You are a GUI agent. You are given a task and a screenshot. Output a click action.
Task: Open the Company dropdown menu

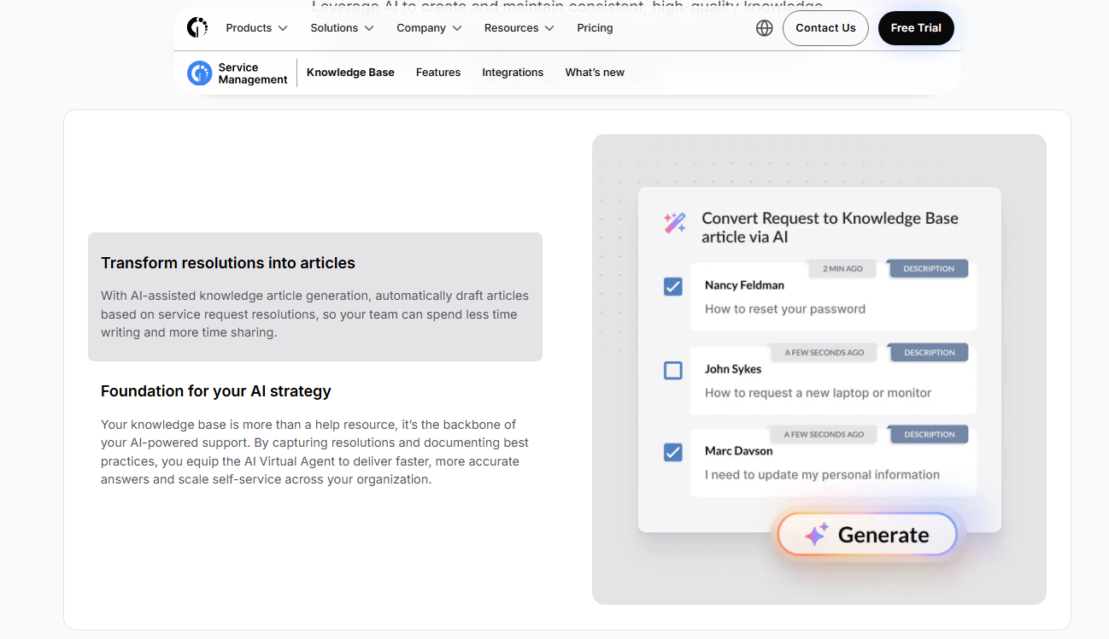[x=429, y=28]
